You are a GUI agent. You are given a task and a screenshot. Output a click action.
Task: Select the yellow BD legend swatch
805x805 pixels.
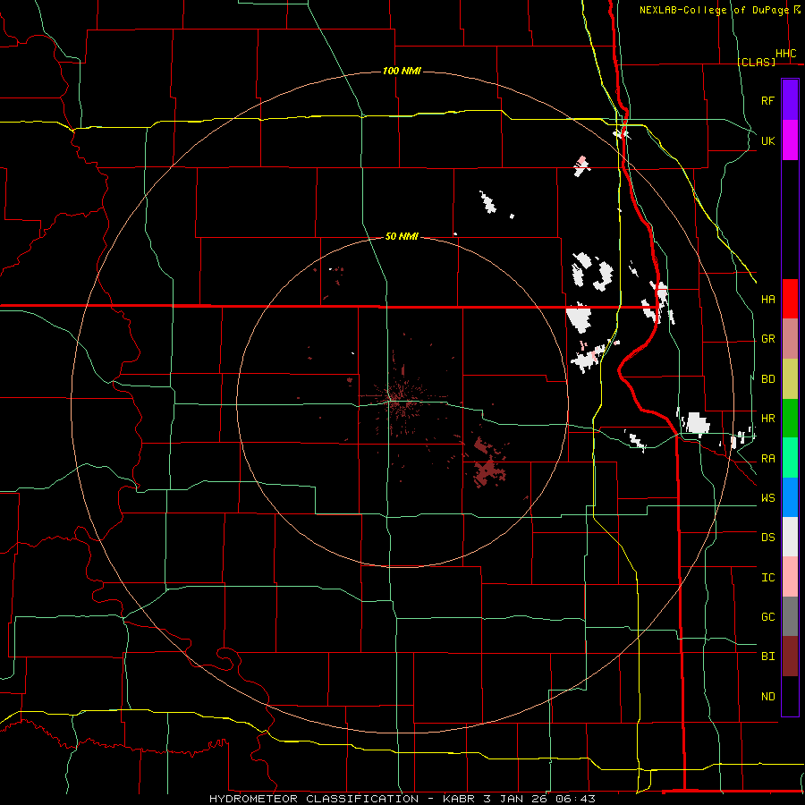(790, 379)
